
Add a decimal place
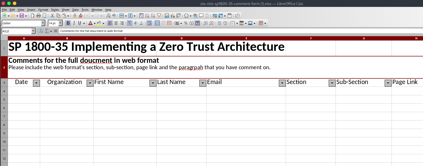[x=205, y=23]
